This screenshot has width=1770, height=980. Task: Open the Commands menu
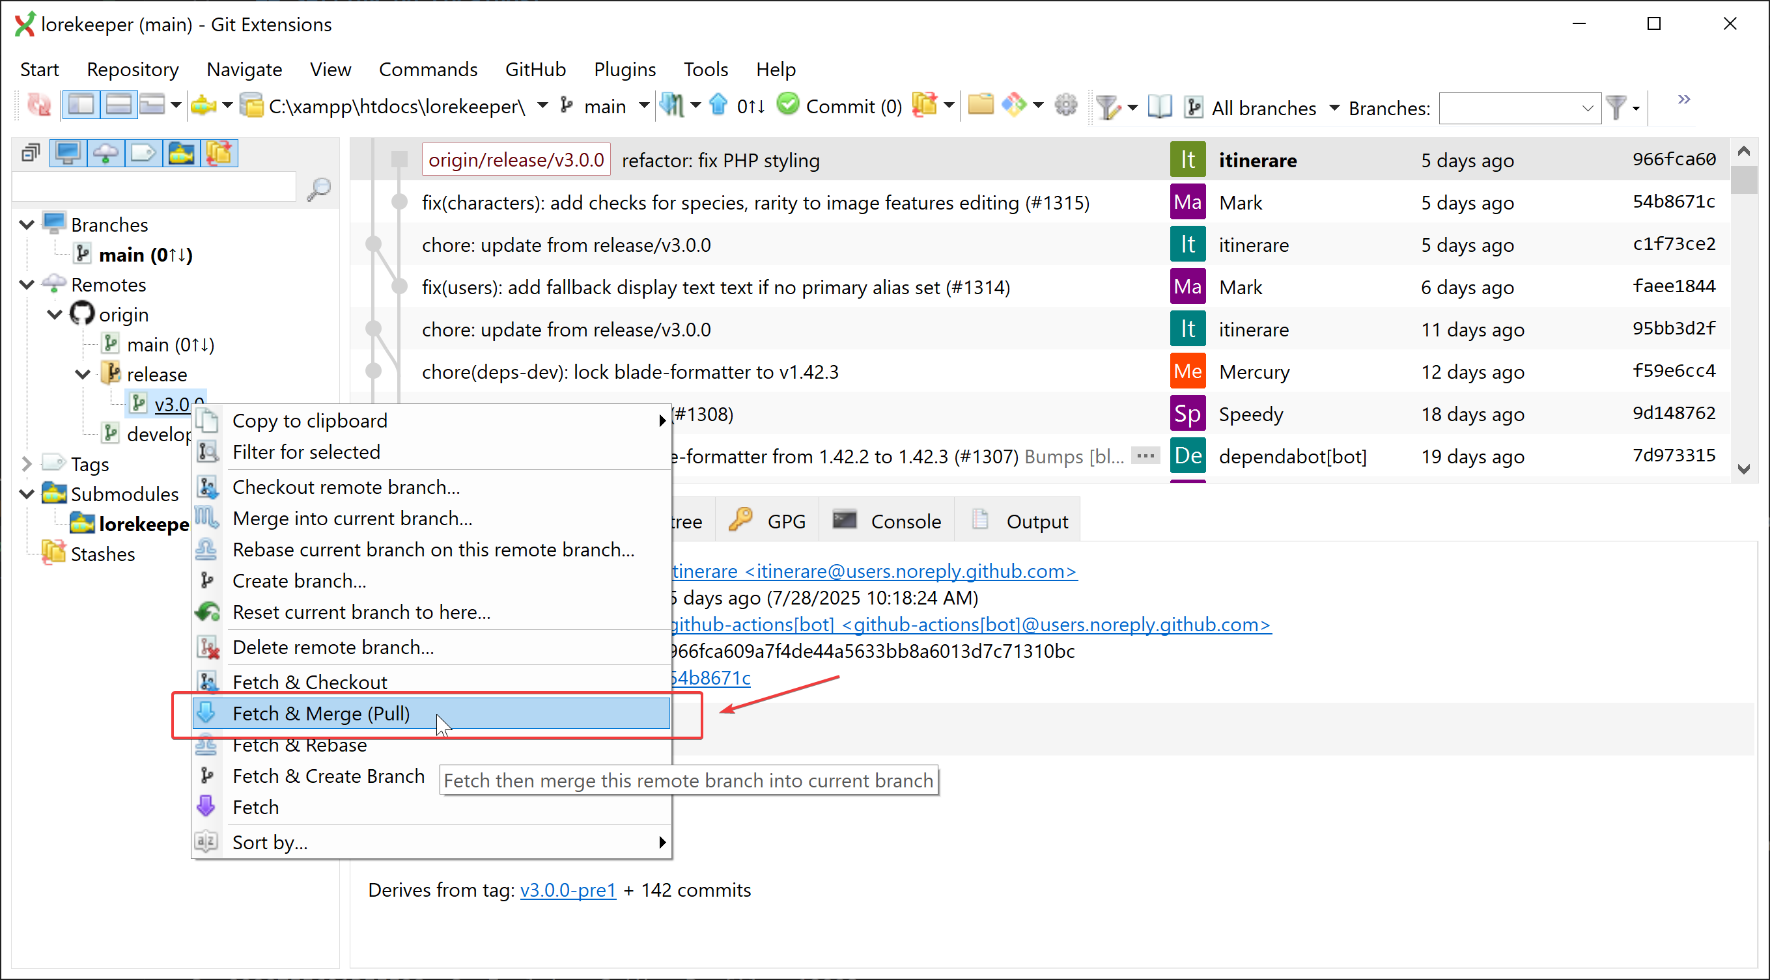[427, 70]
